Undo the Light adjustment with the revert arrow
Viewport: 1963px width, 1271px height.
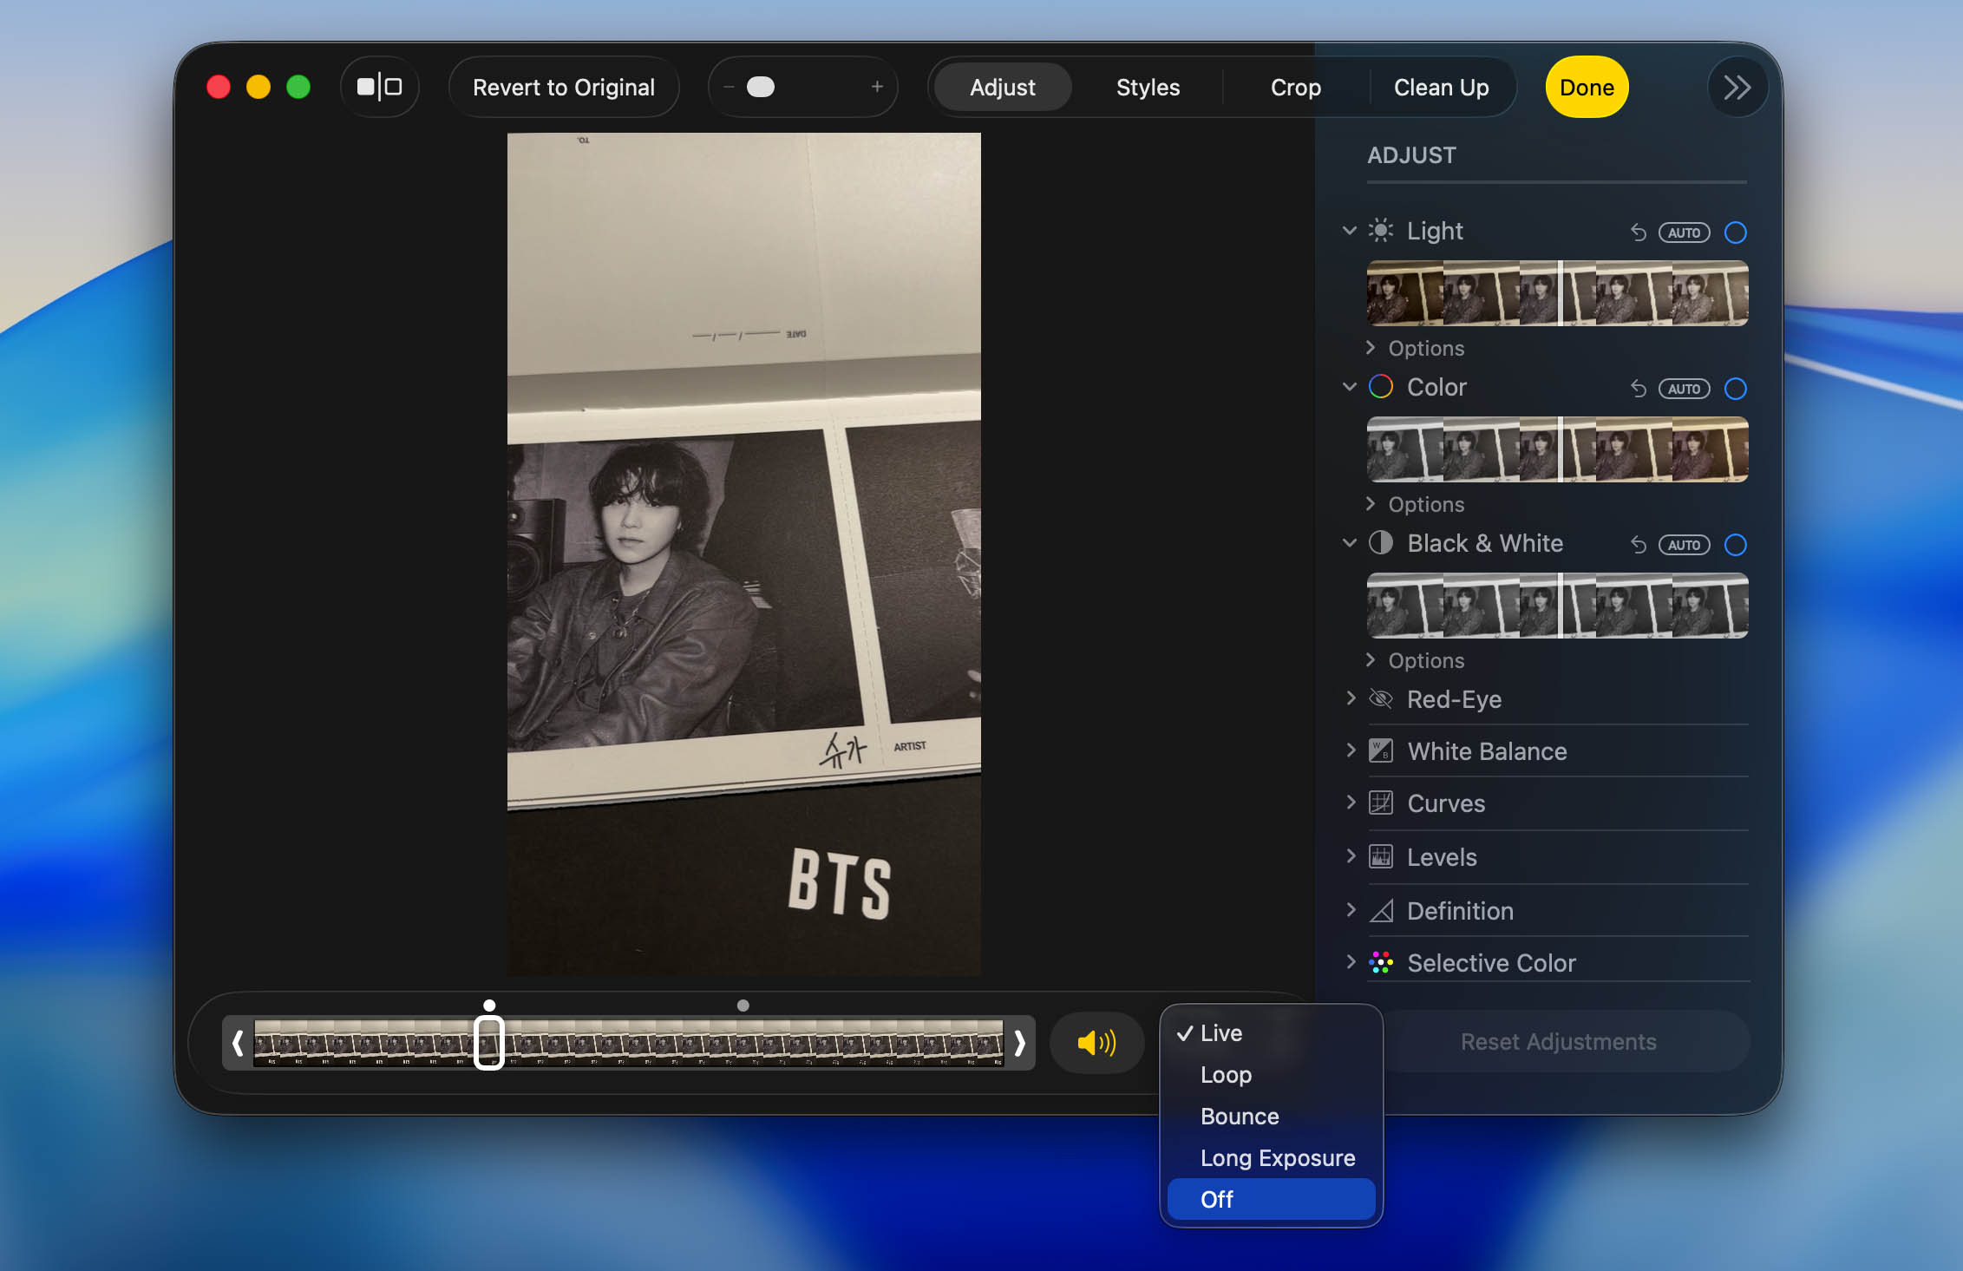(1638, 233)
